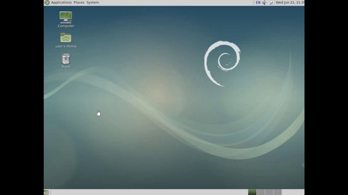Click the "Trash" label text
This screenshot has height=195, width=348.
(66, 67)
